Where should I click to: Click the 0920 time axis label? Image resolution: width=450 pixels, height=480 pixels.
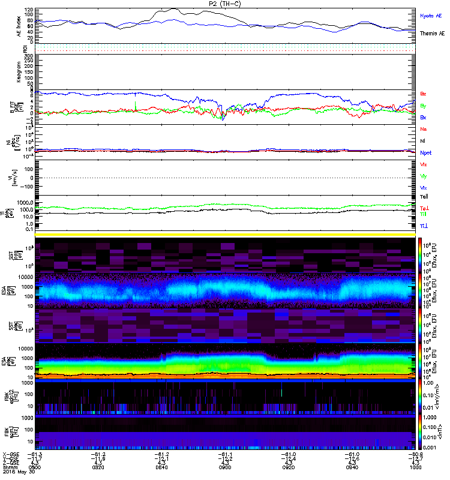coord(289,467)
